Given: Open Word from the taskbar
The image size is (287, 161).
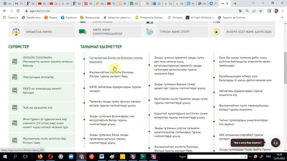Looking at the screenshot, I should pos(102,157).
